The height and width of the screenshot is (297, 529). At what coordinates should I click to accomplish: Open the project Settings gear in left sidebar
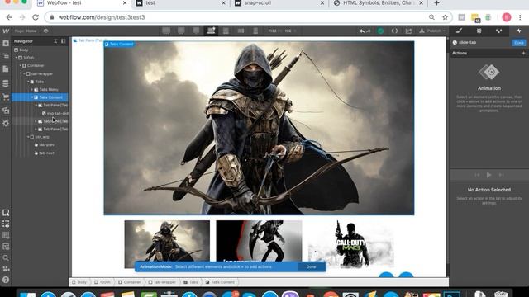pos(6,123)
